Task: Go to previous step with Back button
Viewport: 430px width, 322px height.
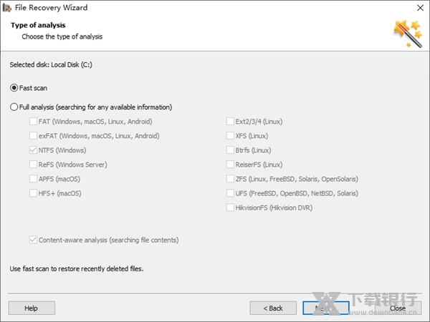Action: [x=273, y=308]
